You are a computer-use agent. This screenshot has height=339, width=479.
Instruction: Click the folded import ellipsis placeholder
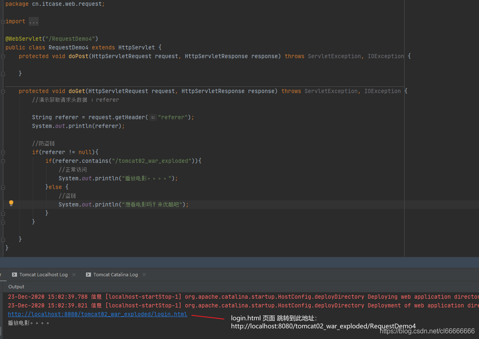click(33, 21)
